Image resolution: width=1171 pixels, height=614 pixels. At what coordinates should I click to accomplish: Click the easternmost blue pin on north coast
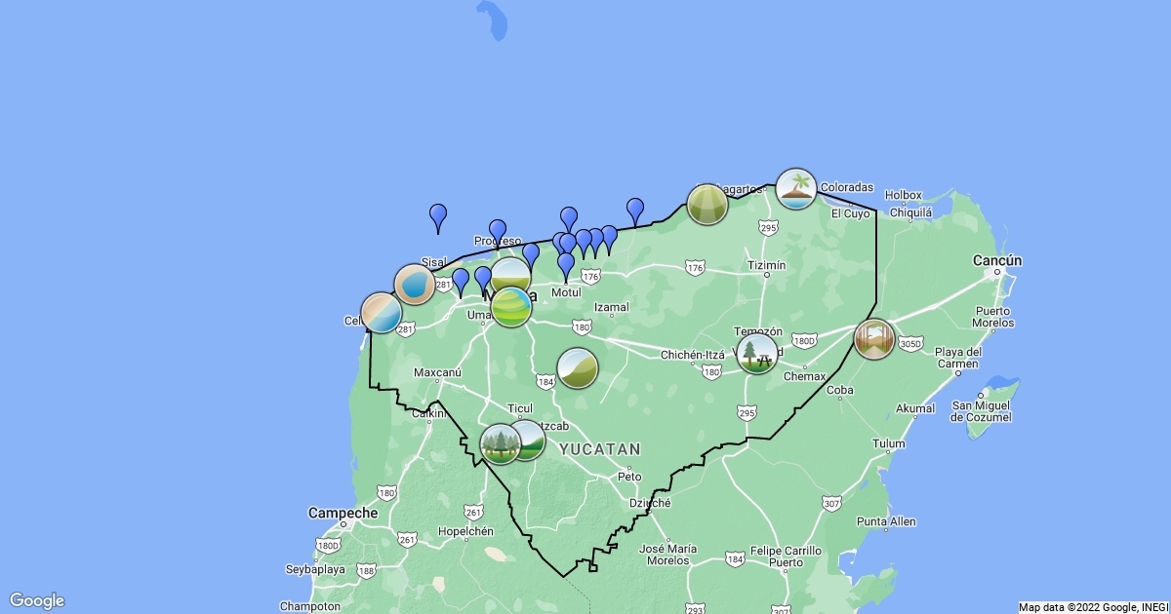pyautogui.click(x=635, y=210)
